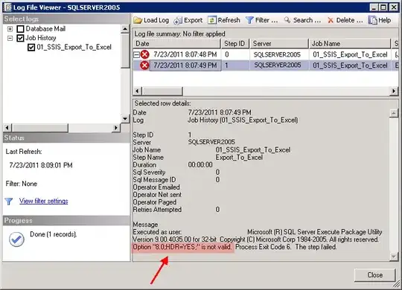Click the down arrow of details scrollbar
Image resolution: width=402 pixels, height=290 pixels.
pos(394,257)
